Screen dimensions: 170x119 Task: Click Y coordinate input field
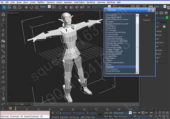click(x=80, y=113)
